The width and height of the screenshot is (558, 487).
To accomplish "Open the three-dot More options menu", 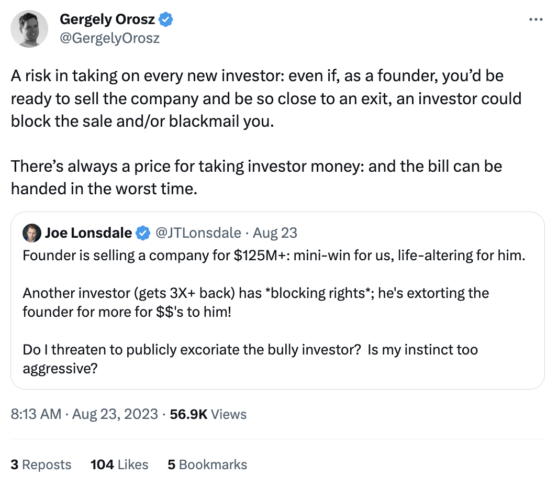I will click(536, 20).
